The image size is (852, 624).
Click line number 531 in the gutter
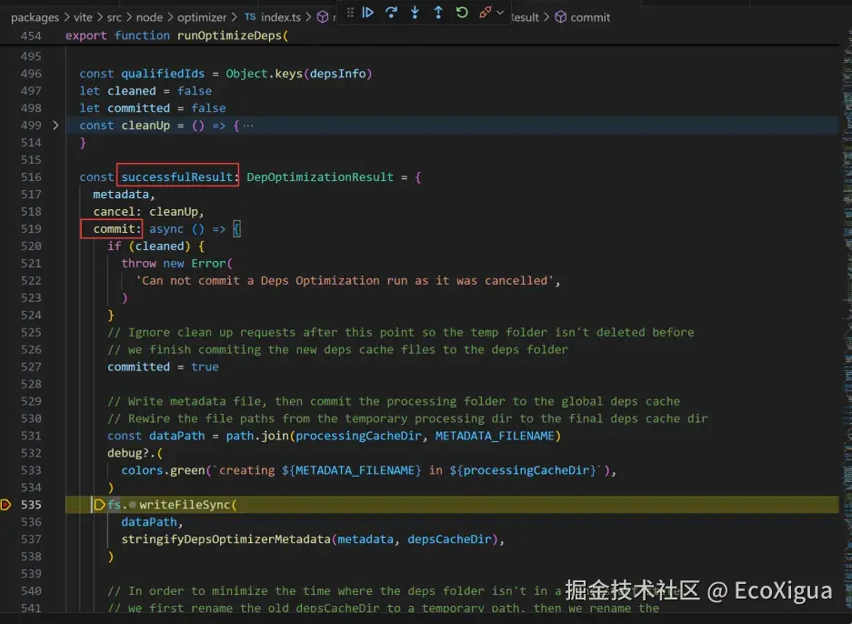[31, 436]
